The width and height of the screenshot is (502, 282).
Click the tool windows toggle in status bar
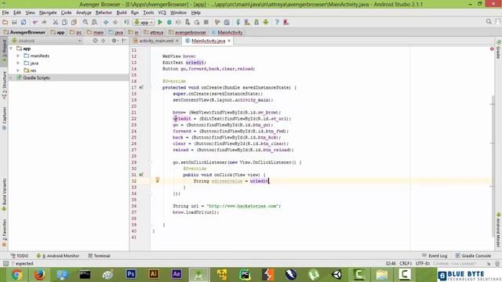(5, 263)
